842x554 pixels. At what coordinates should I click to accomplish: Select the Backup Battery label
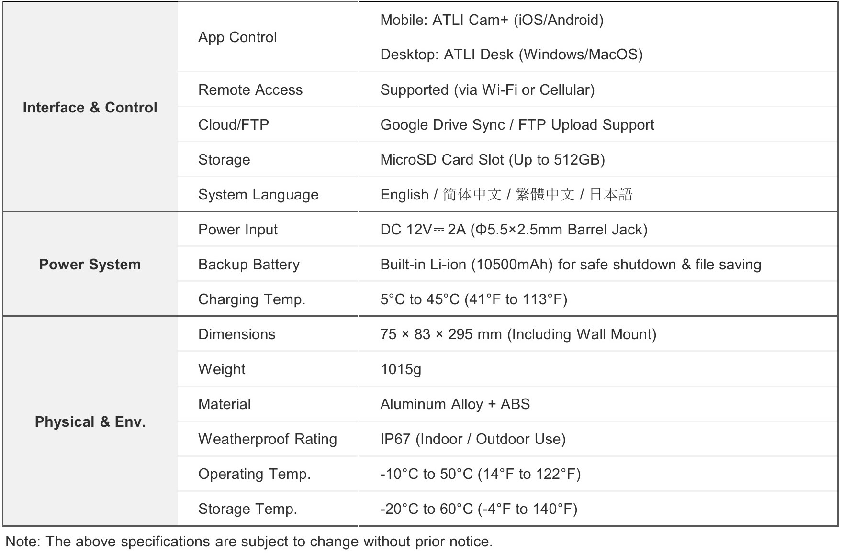(x=249, y=265)
